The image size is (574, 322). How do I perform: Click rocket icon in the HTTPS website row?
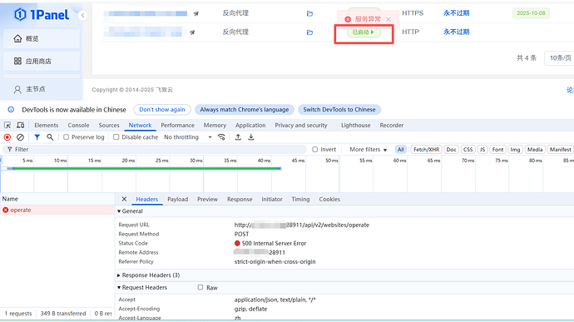[x=196, y=13]
